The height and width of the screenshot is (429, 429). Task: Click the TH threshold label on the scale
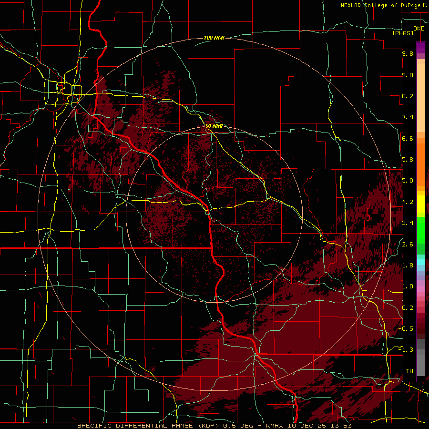[x=409, y=371]
